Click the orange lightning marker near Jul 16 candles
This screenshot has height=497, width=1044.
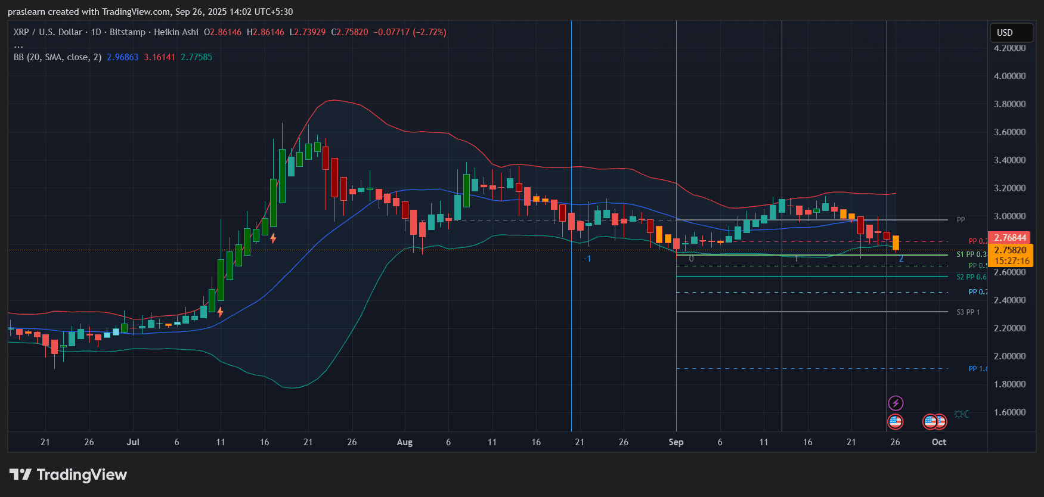273,238
